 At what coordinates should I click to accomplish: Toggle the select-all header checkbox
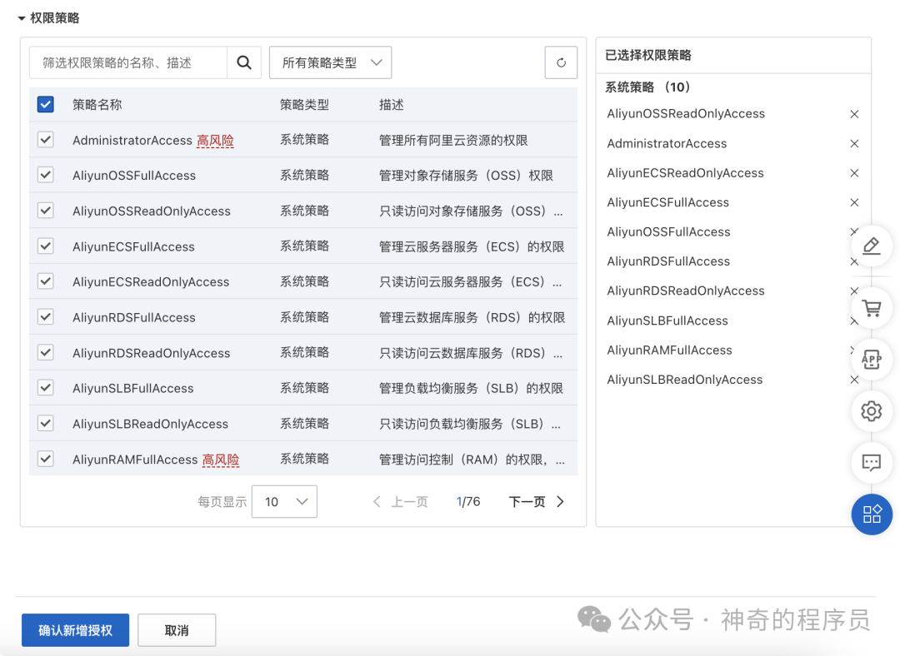pyautogui.click(x=46, y=105)
